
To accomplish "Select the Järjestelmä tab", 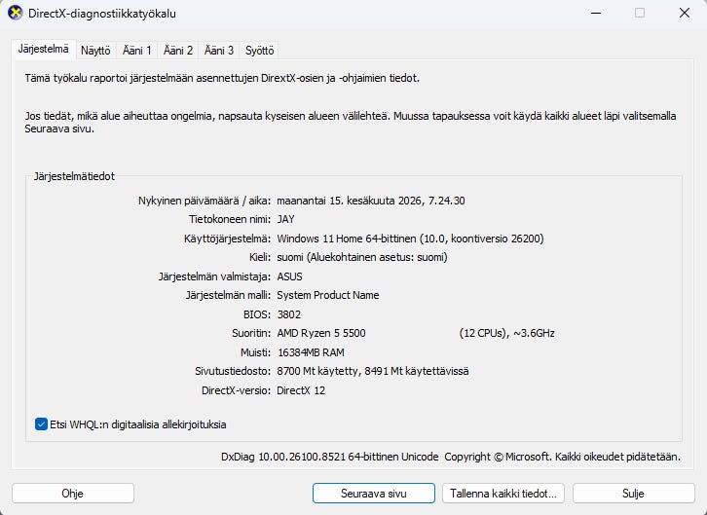I will tap(43, 49).
